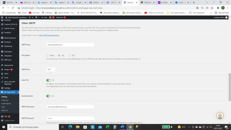Click the page vertical scrollbar
The width and height of the screenshot is (231, 130).
click(x=230, y=87)
